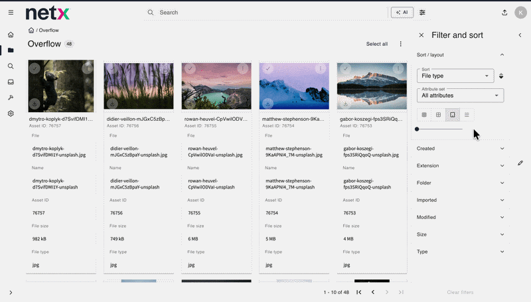Click the home breadcrumb icon

coord(31,30)
